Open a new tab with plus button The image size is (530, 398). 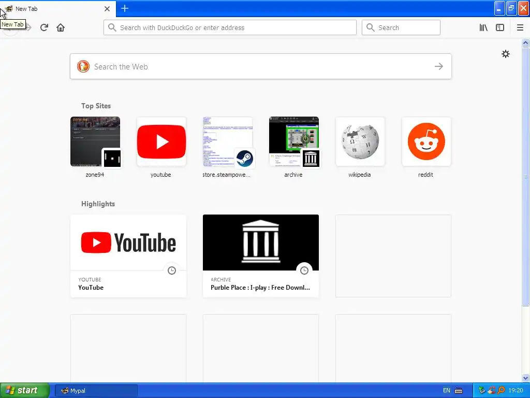coord(125,8)
